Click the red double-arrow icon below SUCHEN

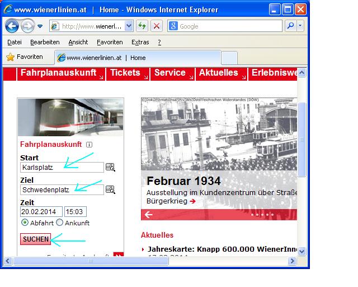click(x=118, y=254)
